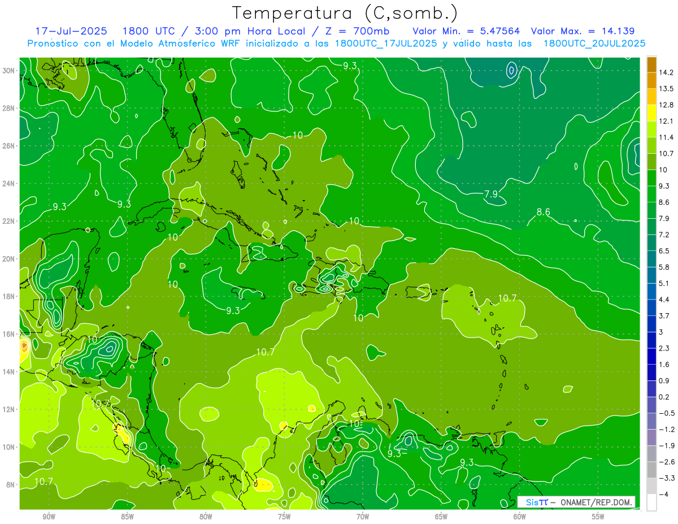Click the legend value 11.4
678x524 pixels.
666,137
